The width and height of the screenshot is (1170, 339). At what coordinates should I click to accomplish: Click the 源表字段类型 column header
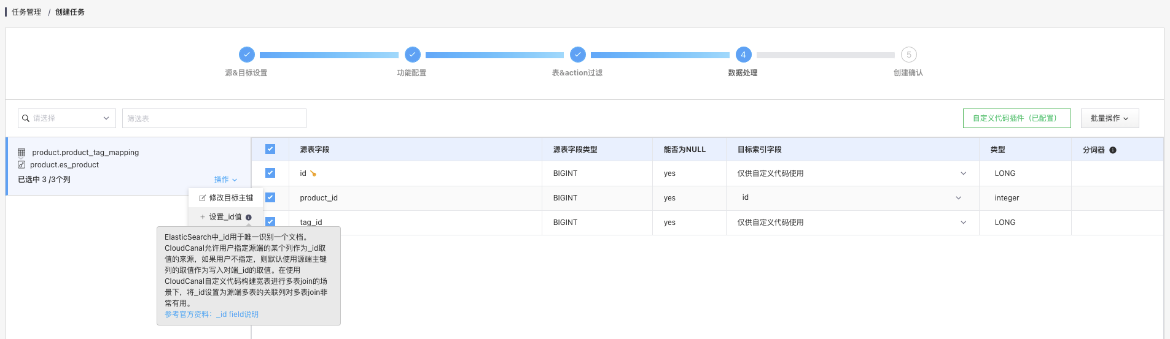point(575,150)
